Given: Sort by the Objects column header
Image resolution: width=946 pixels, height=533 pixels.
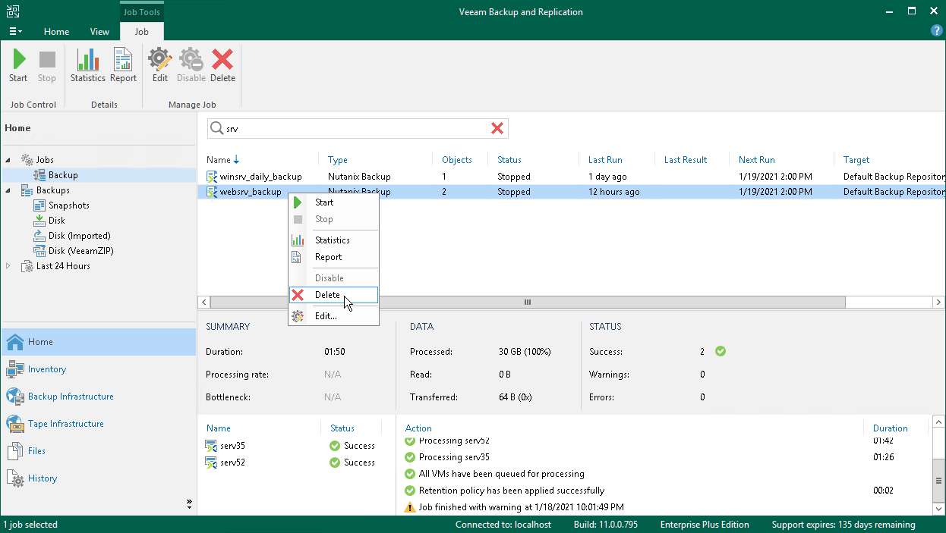Looking at the screenshot, I should [457, 160].
